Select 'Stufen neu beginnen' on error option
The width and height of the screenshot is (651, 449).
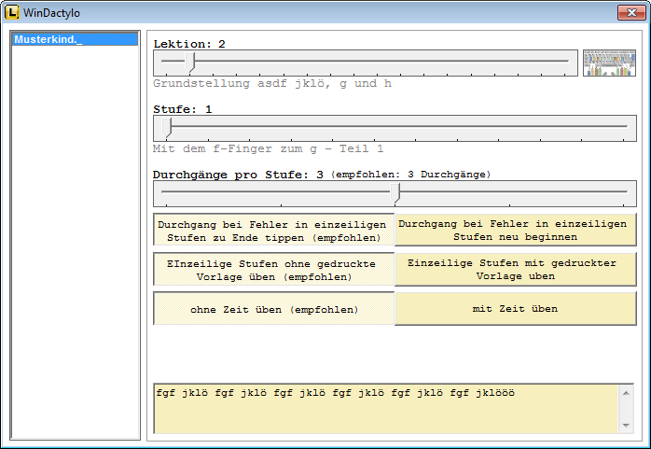tap(515, 231)
